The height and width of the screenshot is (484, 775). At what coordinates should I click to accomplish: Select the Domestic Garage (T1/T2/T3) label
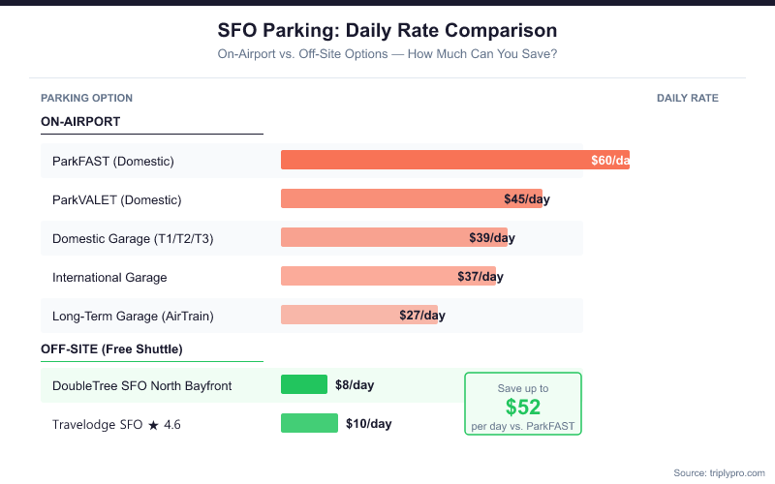tap(132, 238)
